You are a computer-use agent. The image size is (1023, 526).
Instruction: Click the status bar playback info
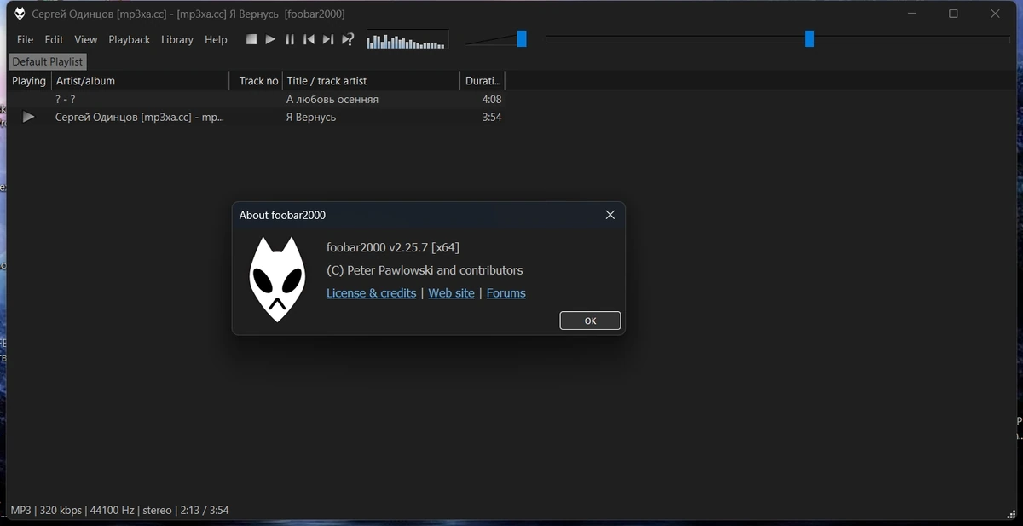point(119,511)
